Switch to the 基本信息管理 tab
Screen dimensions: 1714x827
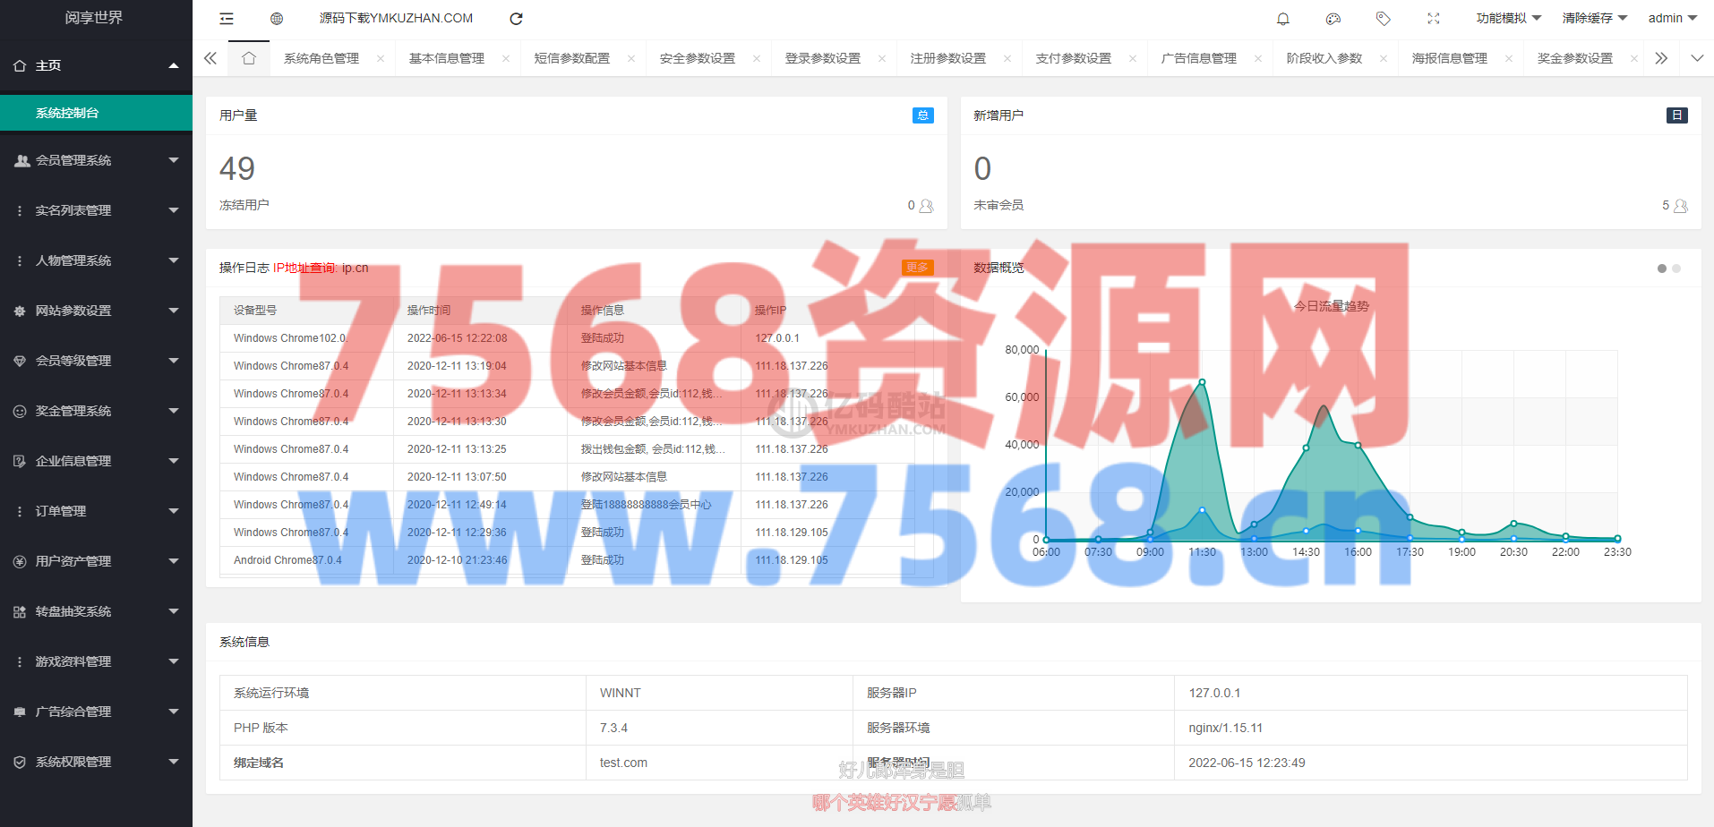446,58
